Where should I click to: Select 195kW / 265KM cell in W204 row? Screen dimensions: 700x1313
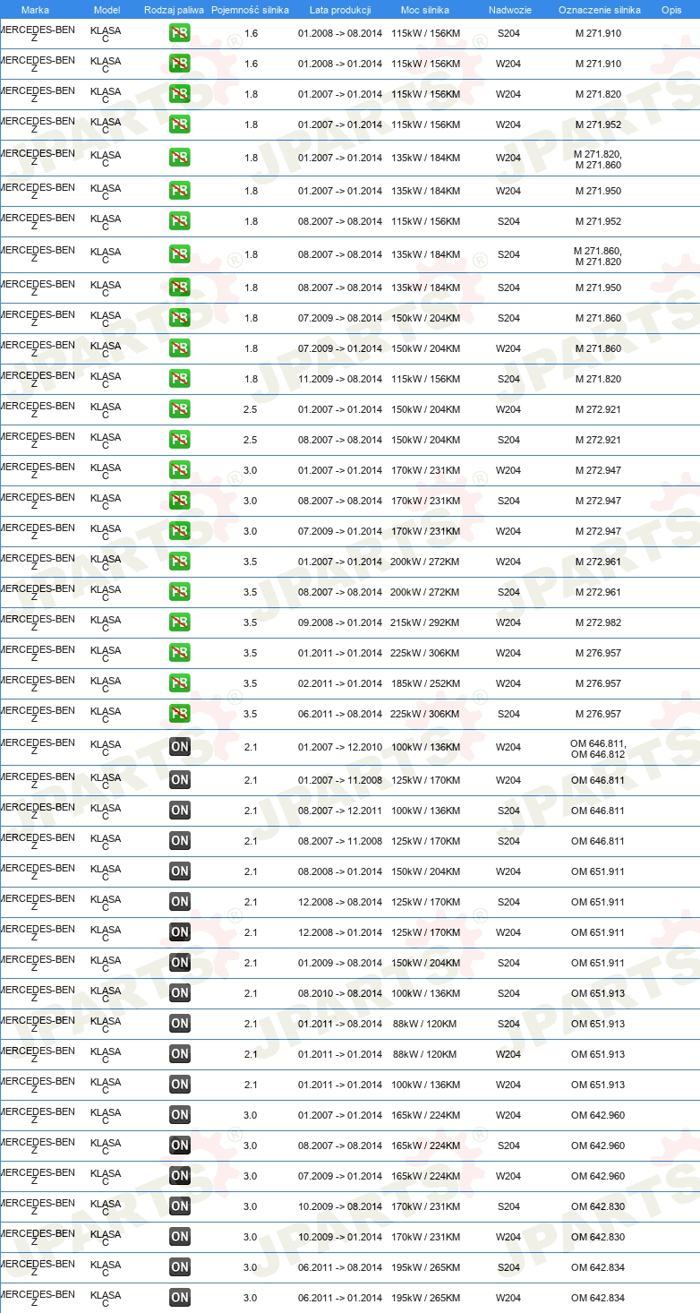tap(425, 1298)
